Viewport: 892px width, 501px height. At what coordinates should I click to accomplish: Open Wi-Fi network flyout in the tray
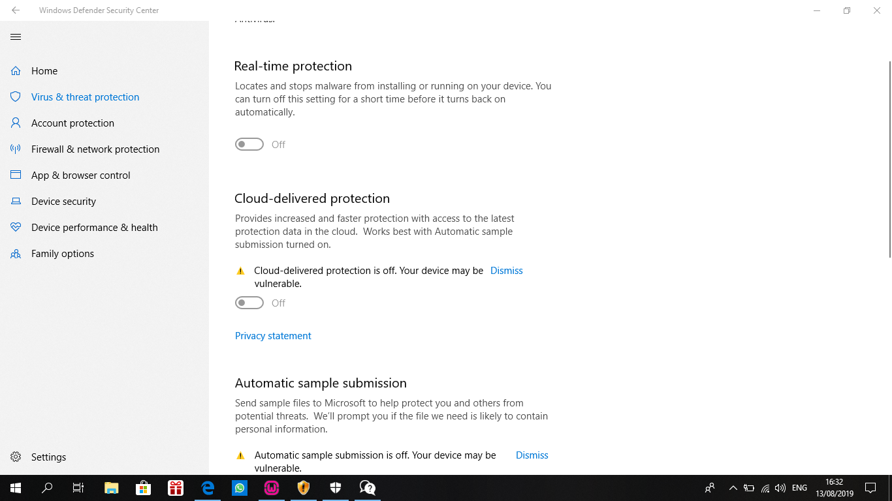point(765,488)
